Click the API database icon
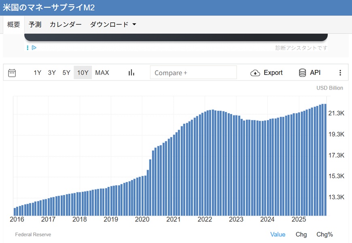 point(302,73)
